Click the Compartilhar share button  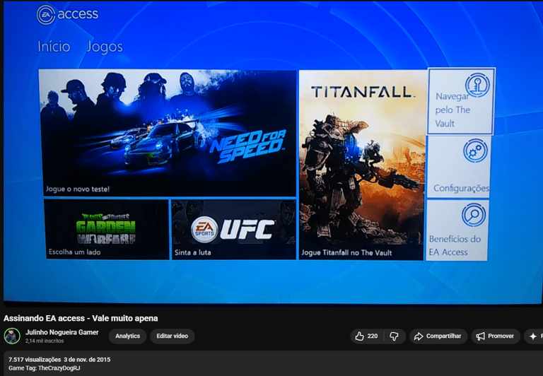[x=438, y=336]
